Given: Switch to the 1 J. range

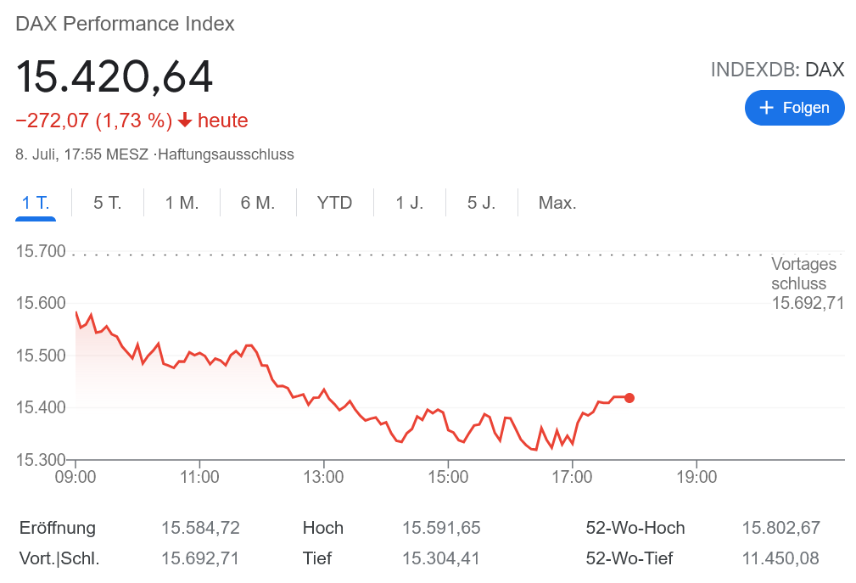Looking at the screenshot, I should pos(410,203).
